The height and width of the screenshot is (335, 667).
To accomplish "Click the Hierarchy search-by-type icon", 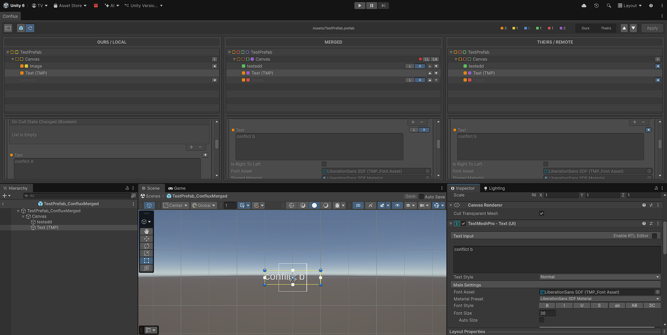I will coord(133,196).
